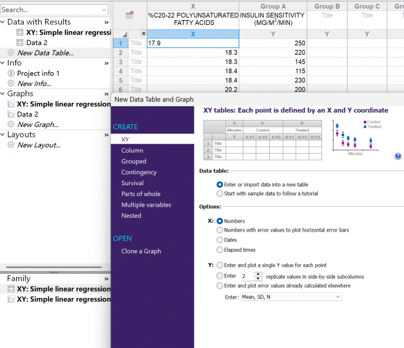Select Dates option for X
404x348 pixels.
tap(219, 240)
